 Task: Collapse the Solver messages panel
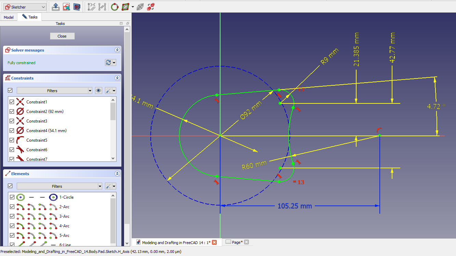tap(117, 50)
